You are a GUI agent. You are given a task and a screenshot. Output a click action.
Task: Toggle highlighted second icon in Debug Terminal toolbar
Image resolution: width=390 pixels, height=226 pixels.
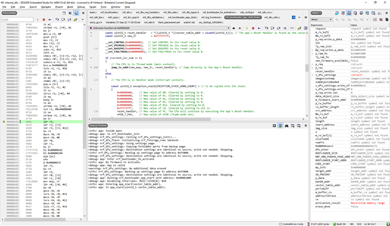280,126
